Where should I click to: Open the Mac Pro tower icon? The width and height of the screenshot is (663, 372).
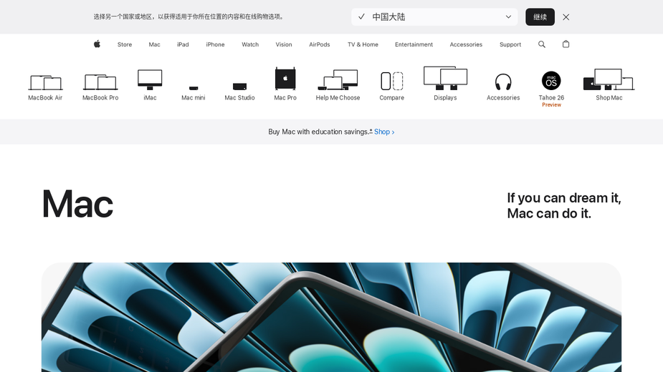(285, 79)
